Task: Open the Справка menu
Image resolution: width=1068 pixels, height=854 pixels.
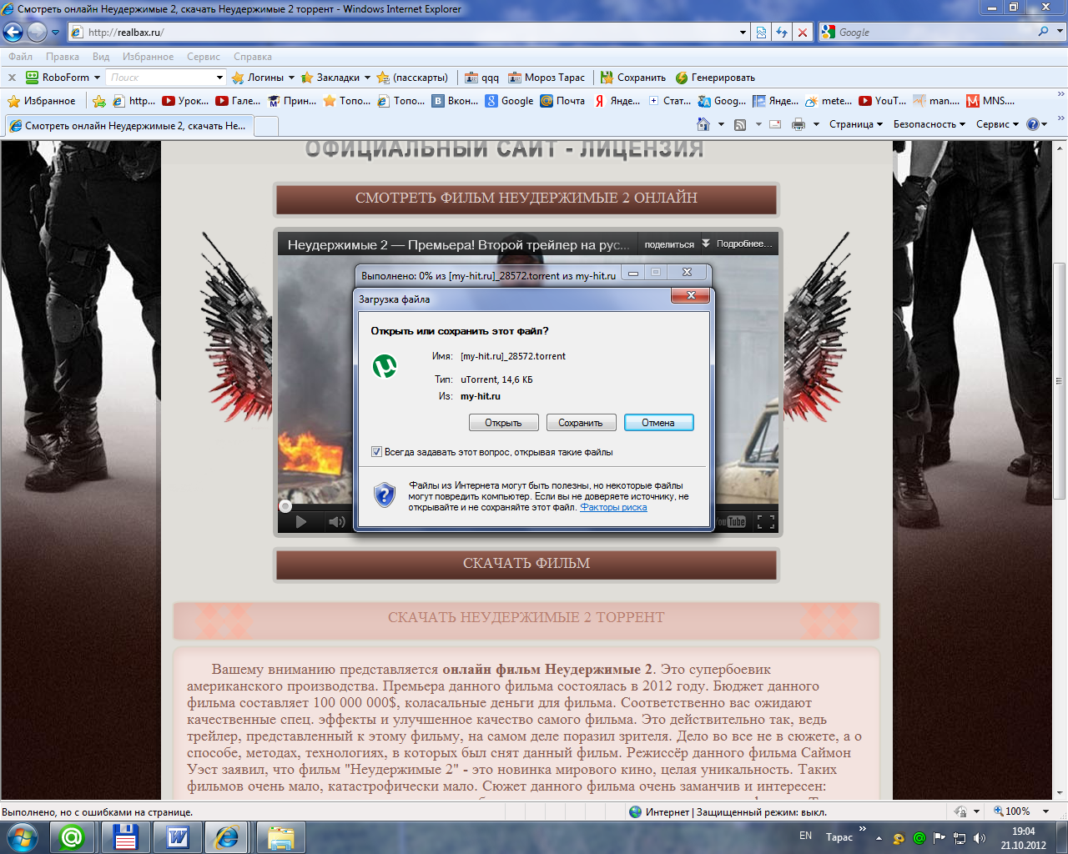Action: tap(253, 57)
